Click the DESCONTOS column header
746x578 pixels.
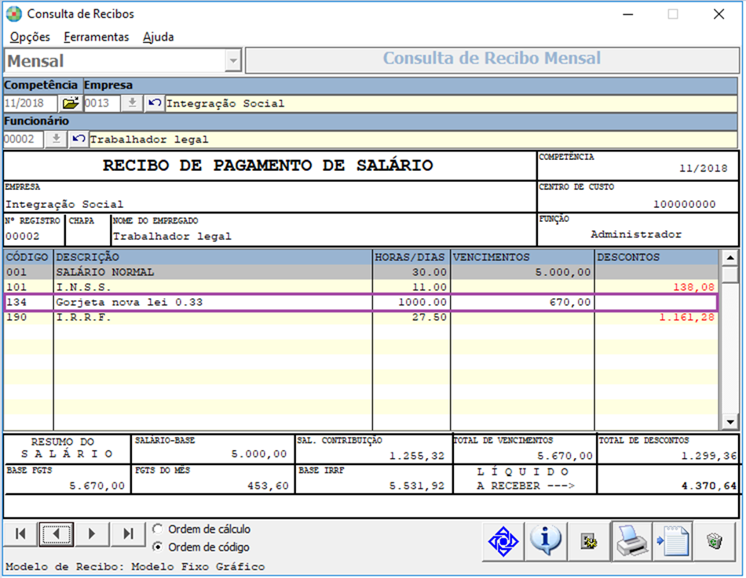656,257
